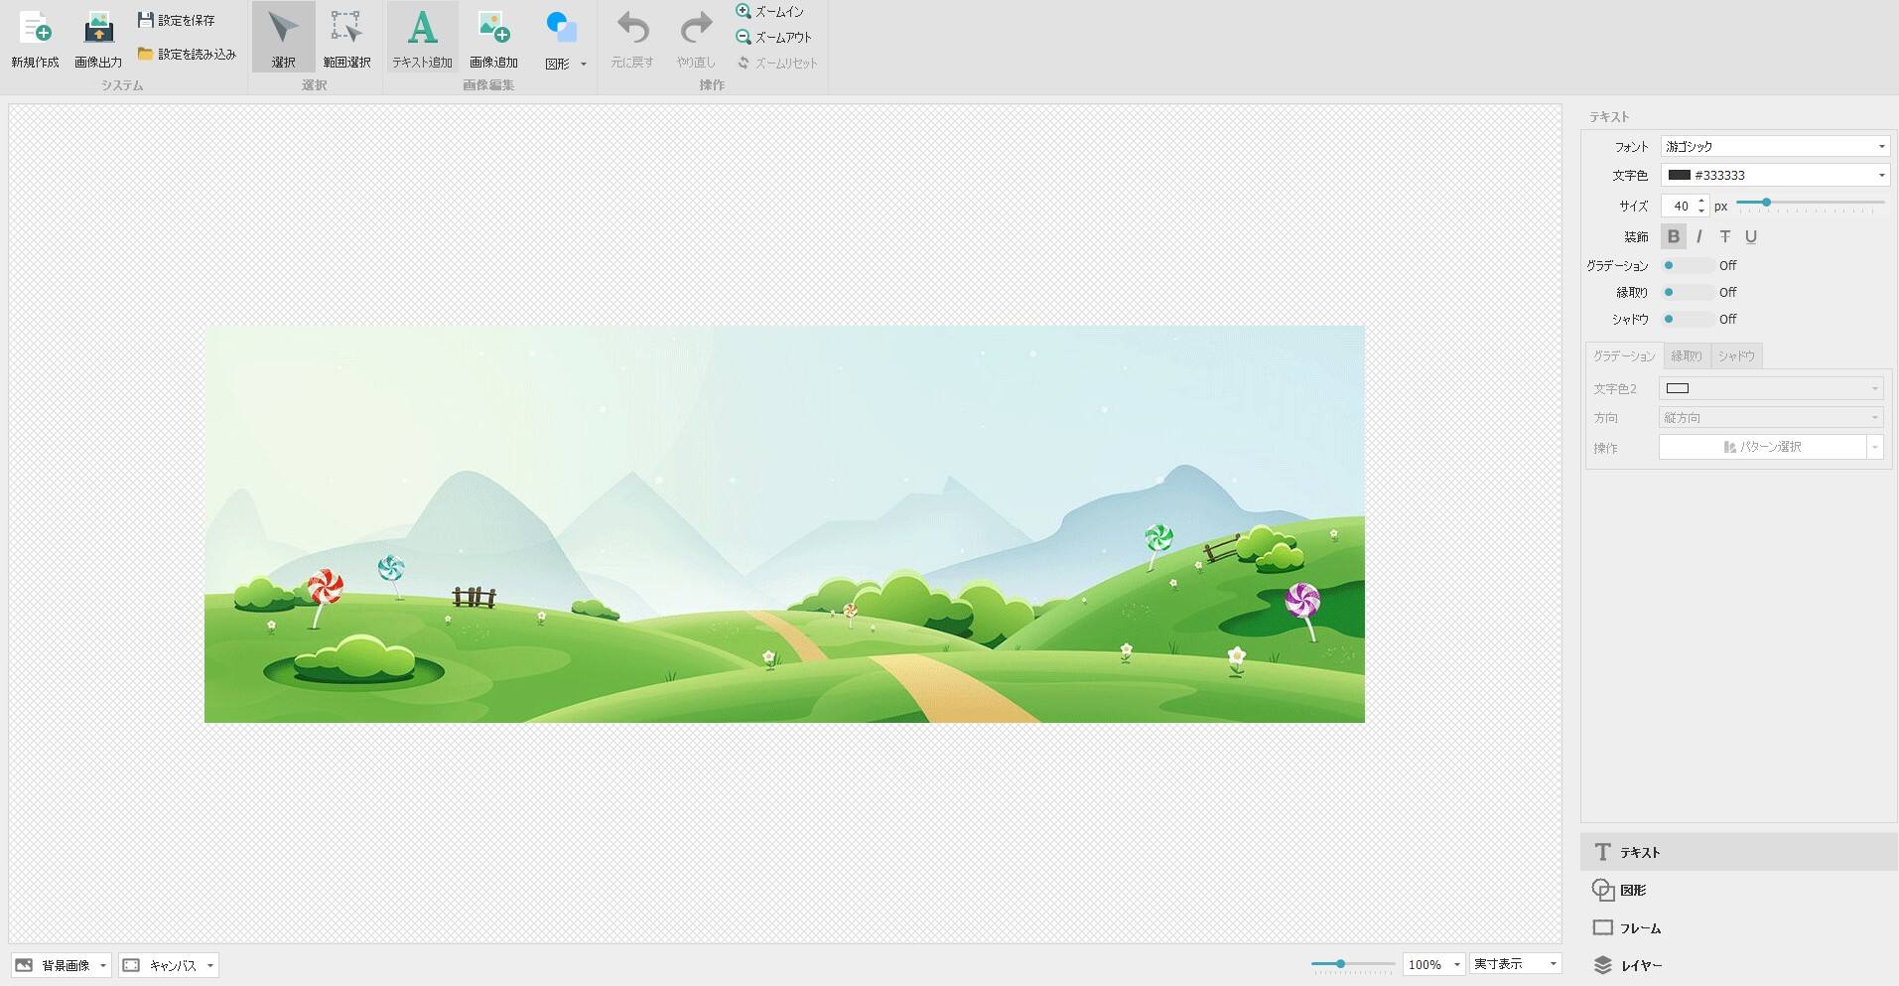Open the 実寸表示 display mode dropdown

point(1515,964)
